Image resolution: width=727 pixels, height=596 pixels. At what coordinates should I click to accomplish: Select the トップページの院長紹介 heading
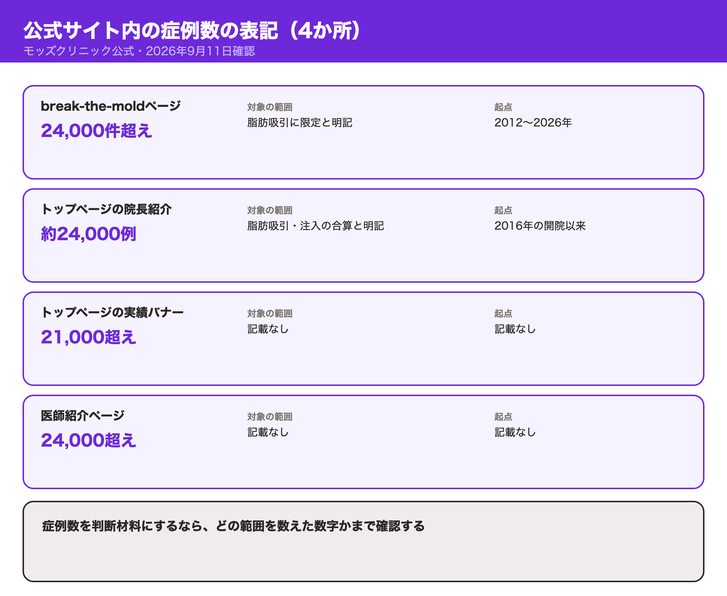[106, 209]
